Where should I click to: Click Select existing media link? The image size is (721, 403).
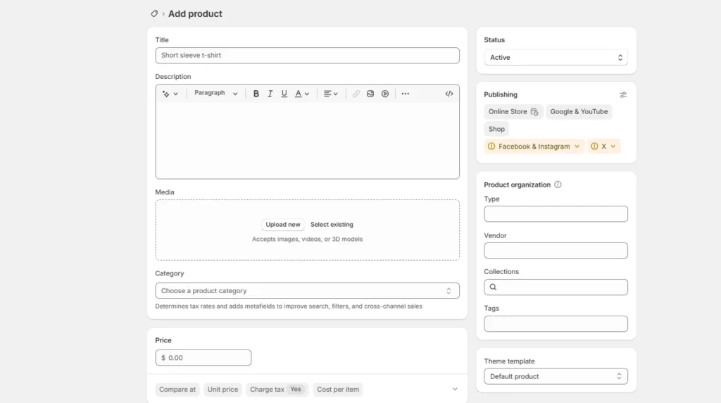332,225
